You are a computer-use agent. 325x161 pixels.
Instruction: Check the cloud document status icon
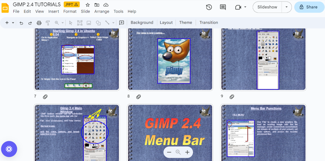pyautogui.click(x=106, y=5)
